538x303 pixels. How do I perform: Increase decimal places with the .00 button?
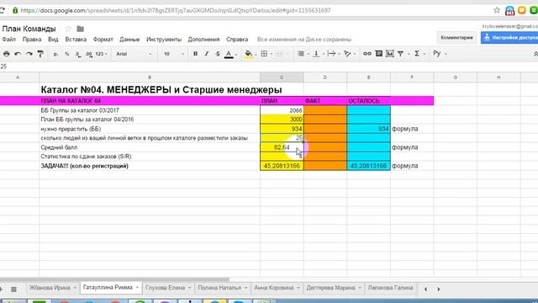point(89,54)
